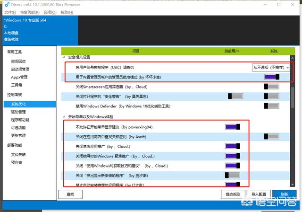Open the 文件(F) menu
The height and width of the screenshot is (212, 302).
[10, 12]
